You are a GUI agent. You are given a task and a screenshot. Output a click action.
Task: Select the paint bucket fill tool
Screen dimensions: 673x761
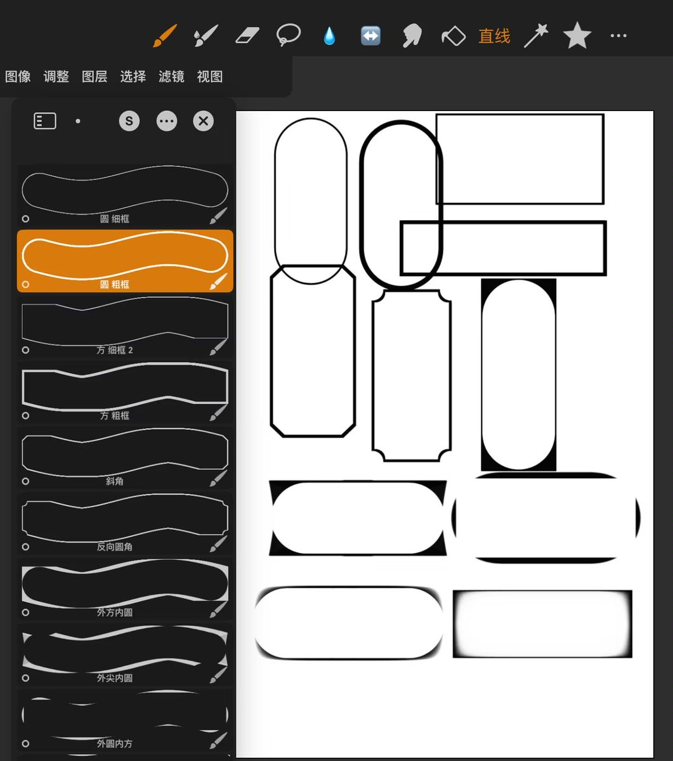(454, 36)
